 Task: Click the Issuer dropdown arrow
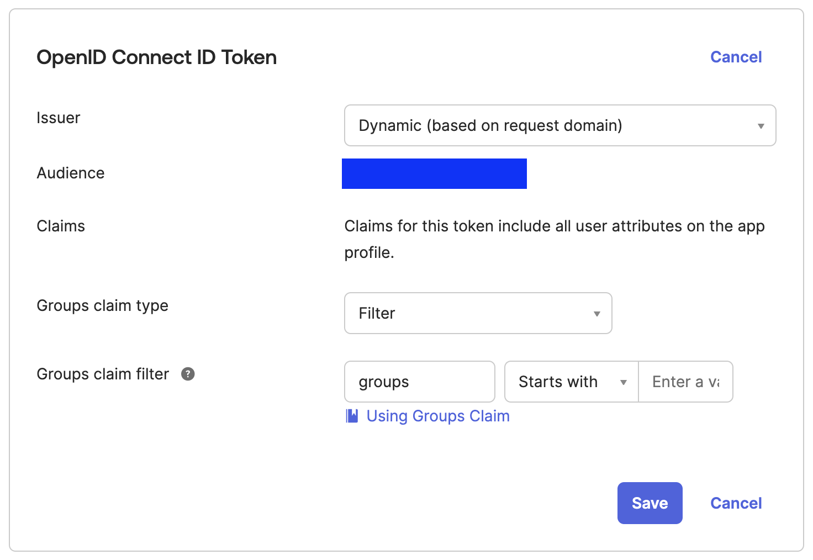(761, 126)
